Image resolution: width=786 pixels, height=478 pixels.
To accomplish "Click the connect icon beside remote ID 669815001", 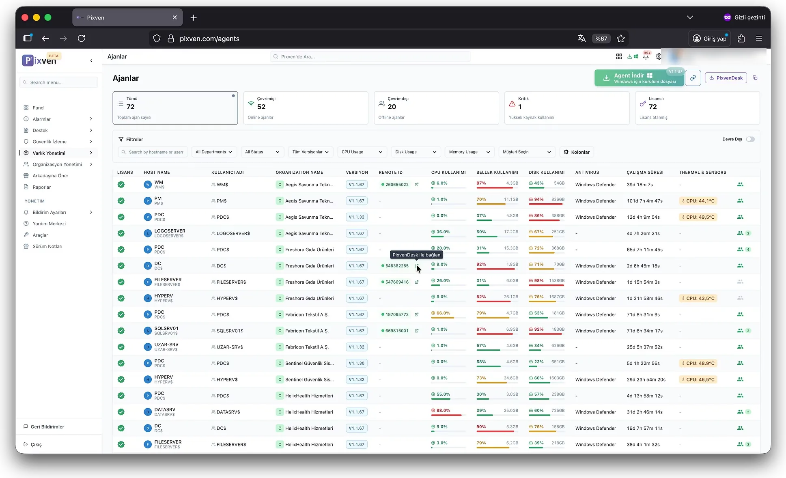I will (416, 331).
